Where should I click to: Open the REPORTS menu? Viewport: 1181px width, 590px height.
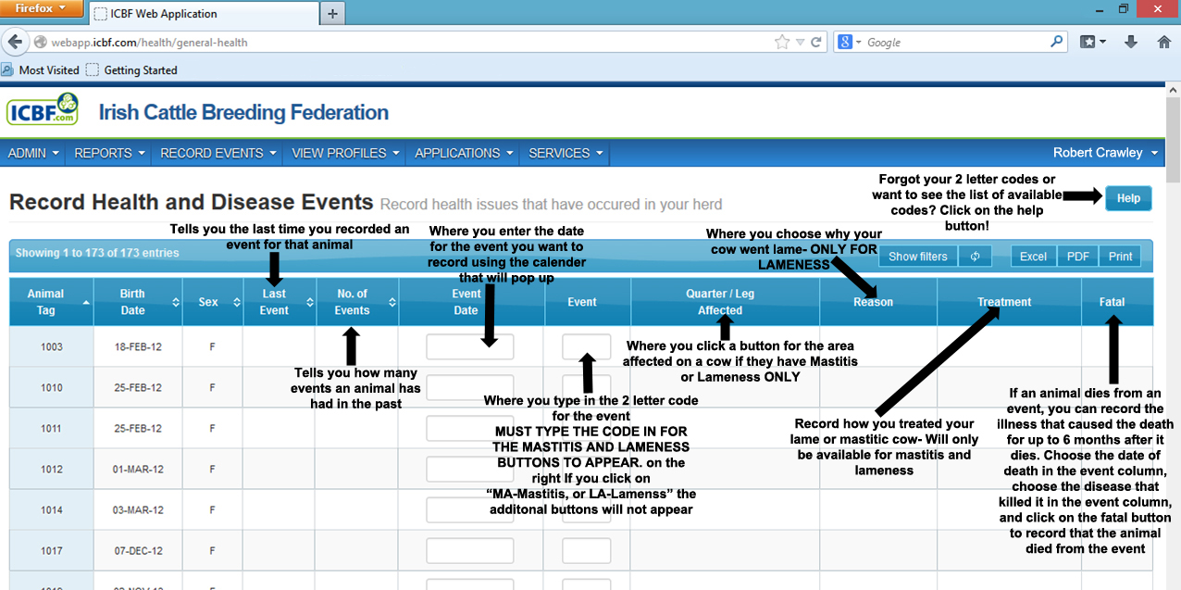click(x=109, y=153)
